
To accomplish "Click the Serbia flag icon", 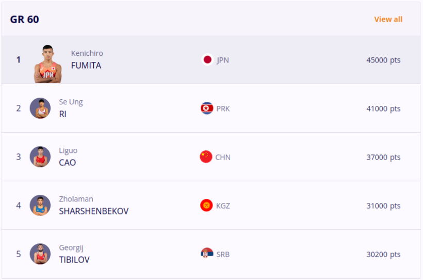I will click(207, 254).
